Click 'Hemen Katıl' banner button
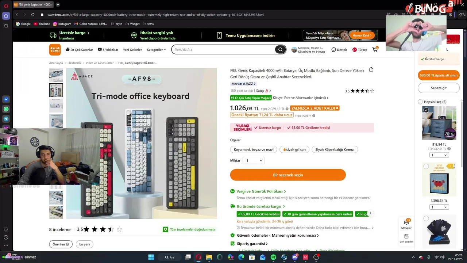The image size is (467, 263). [x=362, y=35]
